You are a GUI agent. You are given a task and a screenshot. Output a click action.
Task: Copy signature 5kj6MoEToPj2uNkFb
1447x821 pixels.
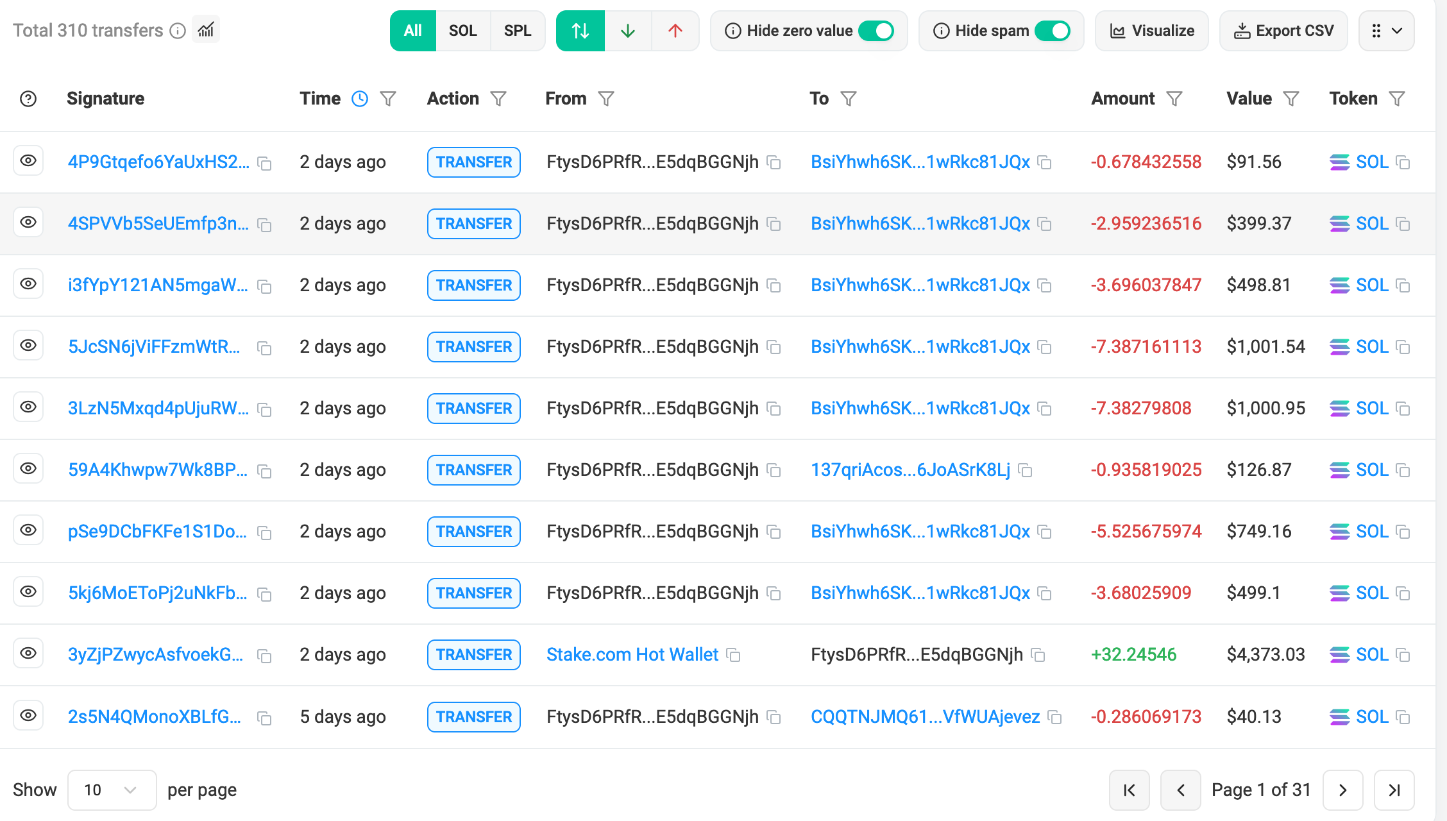[x=264, y=594]
